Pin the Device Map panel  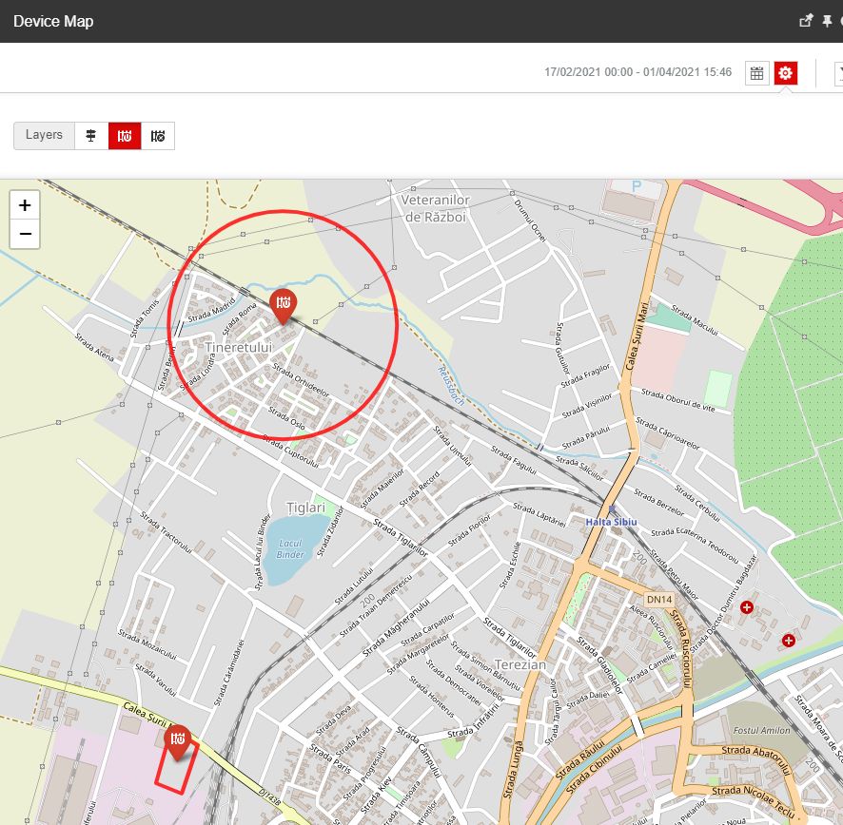tap(827, 21)
